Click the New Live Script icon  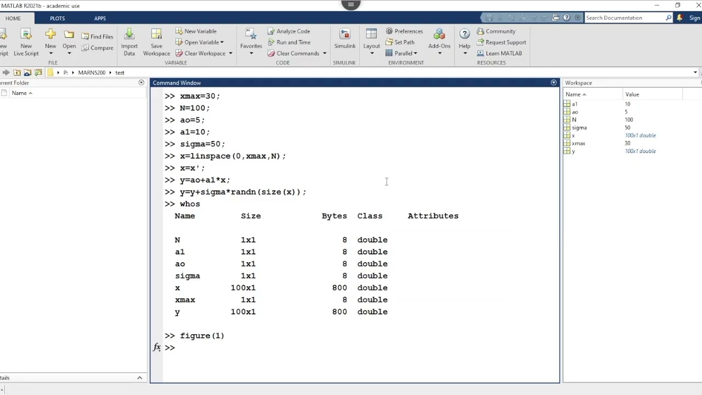pyautogui.click(x=26, y=35)
